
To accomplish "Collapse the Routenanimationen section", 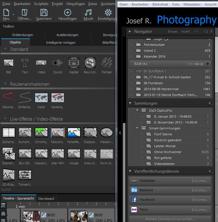I will [5, 84].
